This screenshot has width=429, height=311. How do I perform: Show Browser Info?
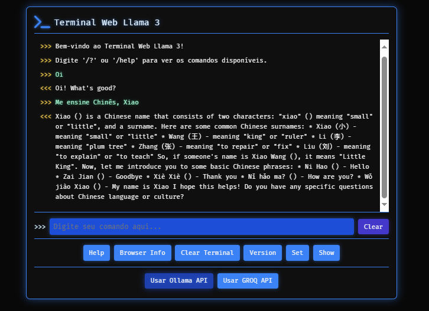tap(142, 253)
